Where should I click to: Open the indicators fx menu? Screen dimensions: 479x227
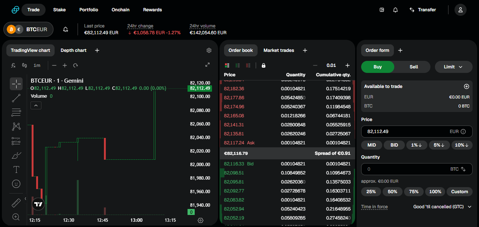click(13, 65)
